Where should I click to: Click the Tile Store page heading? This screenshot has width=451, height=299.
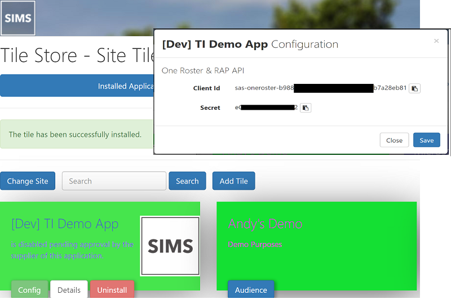(x=77, y=55)
